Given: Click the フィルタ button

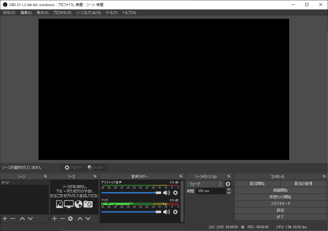Looking at the screenshot, I should click(96, 168).
